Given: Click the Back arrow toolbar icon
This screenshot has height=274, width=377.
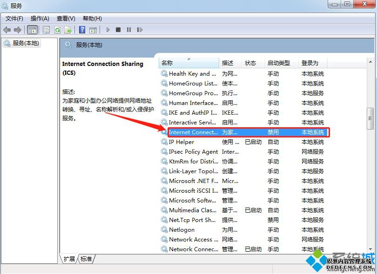Looking at the screenshot, I should (x=7, y=30).
